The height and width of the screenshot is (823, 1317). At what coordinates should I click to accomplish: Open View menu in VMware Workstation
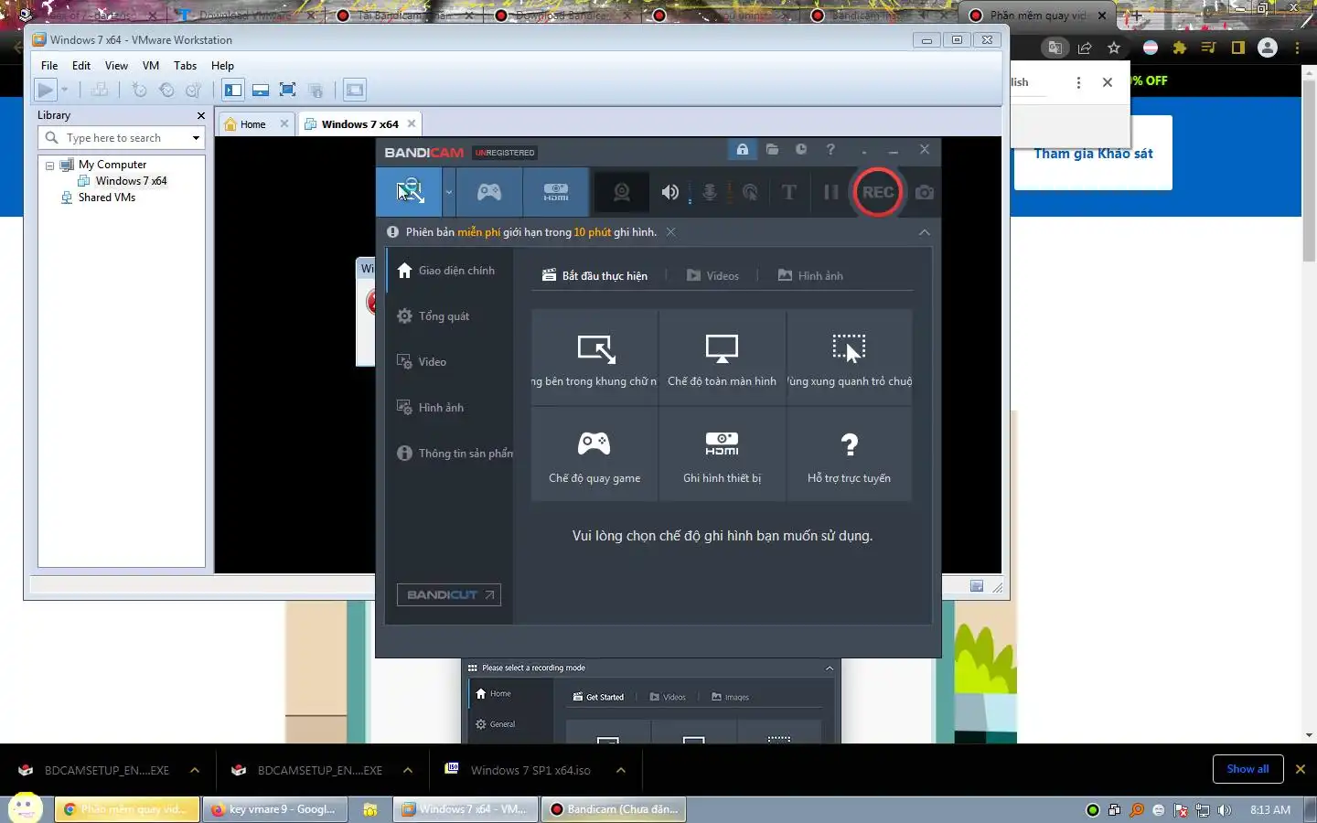(116, 66)
